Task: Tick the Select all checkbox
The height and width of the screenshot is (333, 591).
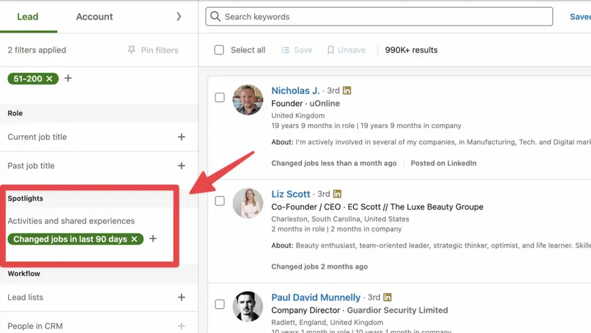Action: tap(219, 50)
